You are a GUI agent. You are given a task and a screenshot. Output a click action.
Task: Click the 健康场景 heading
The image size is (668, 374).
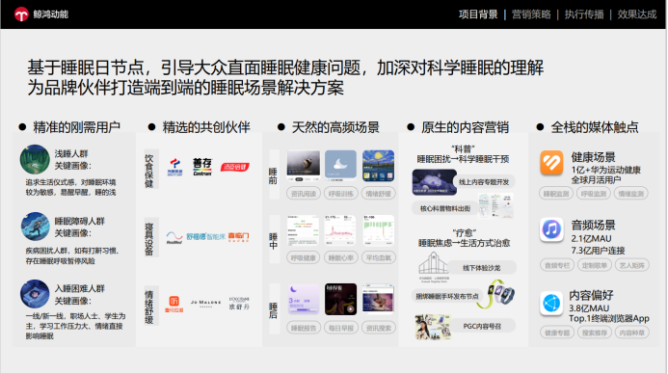point(593,157)
